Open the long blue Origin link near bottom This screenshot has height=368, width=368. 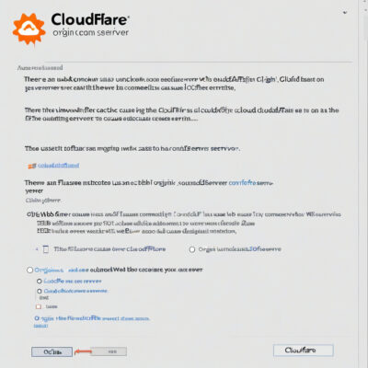pyautogui.click(x=92, y=318)
